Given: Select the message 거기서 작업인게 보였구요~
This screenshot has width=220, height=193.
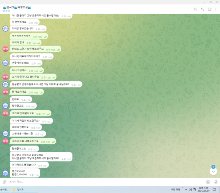Looking at the screenshot, I should 32,121.
